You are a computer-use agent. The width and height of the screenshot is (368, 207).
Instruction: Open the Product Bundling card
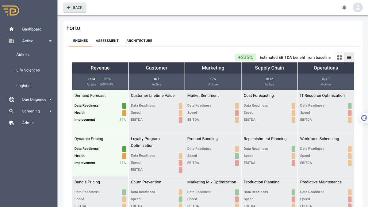213,154
